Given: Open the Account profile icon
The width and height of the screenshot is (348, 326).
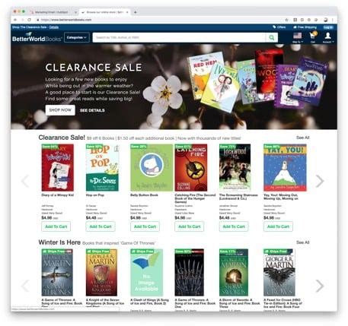Looking at the screenshot, I should point(327,36).
